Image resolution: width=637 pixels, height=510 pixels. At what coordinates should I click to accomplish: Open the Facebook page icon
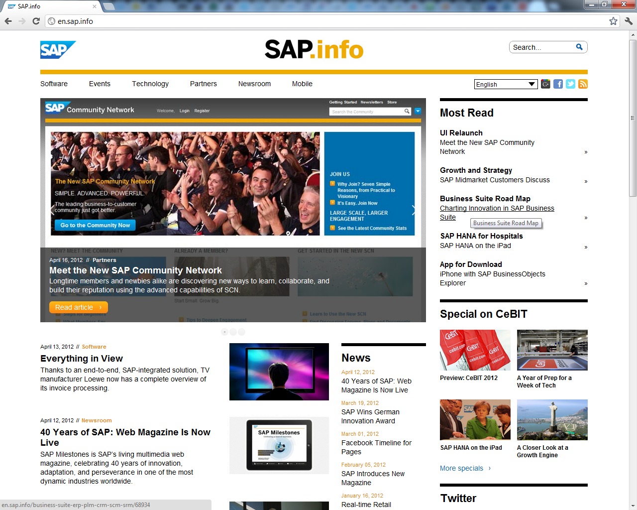[558, 84]
